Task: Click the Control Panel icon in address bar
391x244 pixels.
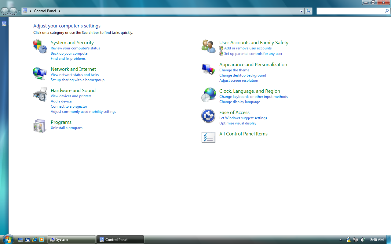Action: point(25,11)
